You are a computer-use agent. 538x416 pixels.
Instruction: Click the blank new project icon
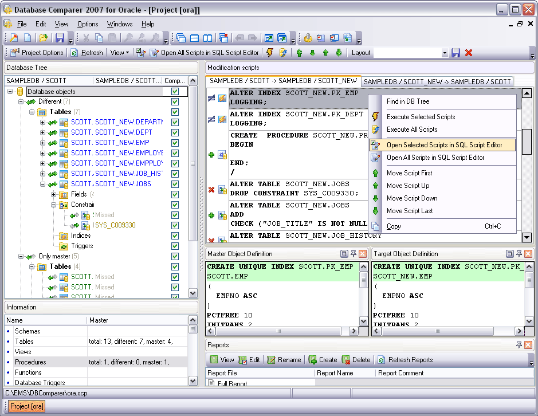[x=28, y=38]
